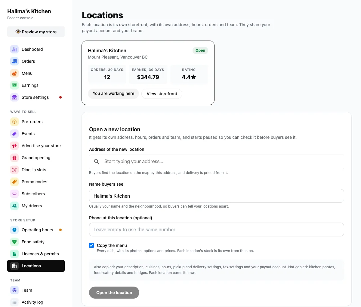
Task: Click the Operating hours clock icon
Action: click(x=14, y=230)
